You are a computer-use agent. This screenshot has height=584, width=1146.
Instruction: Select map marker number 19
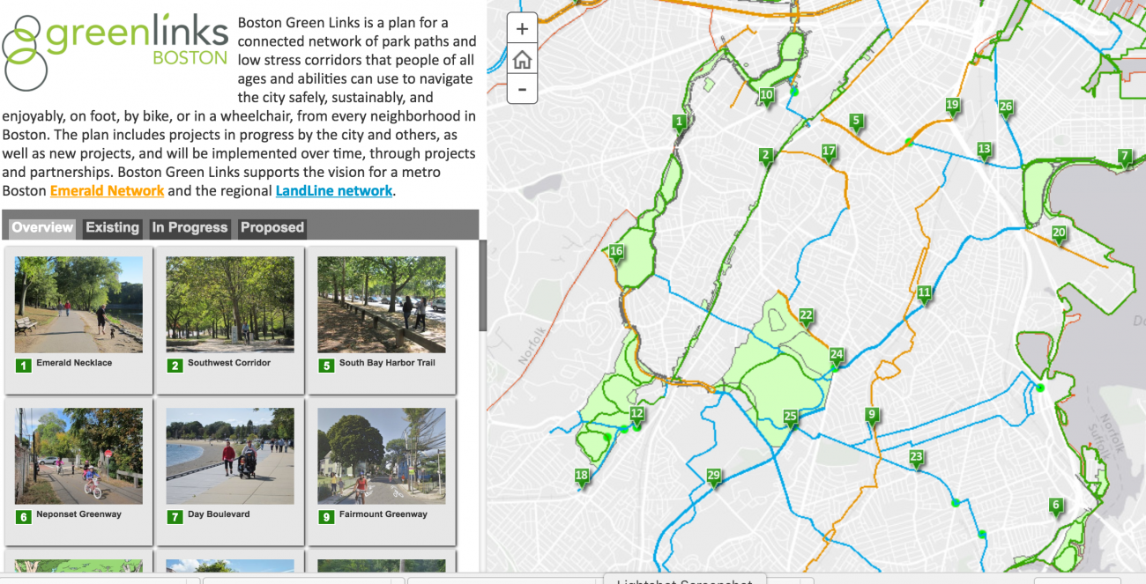952,107
